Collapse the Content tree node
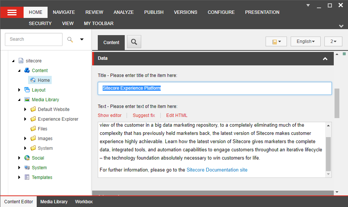This screenshot has width=348, height=207. click(19, 71)
